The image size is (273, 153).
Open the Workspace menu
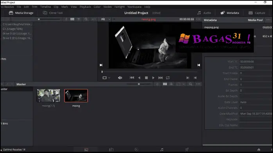pyautogui.click(x=134, y=7)
